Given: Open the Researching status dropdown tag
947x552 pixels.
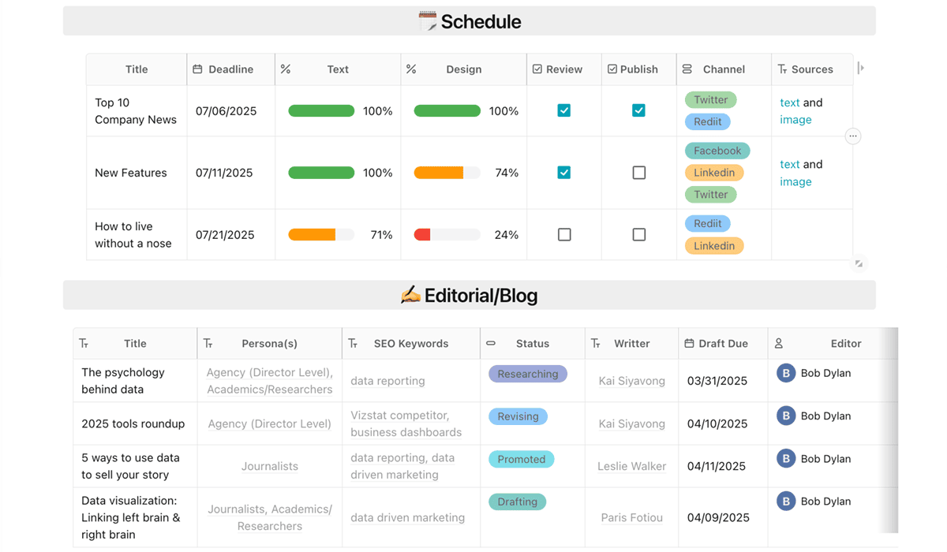Looking at the screenshot, I should (x=527, y=374).
